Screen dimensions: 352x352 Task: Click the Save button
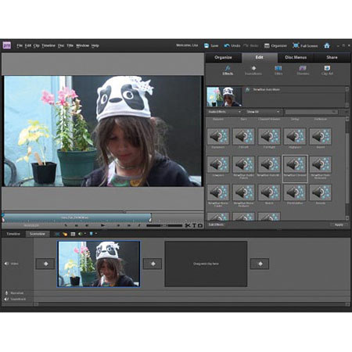[x=211, y=45]
